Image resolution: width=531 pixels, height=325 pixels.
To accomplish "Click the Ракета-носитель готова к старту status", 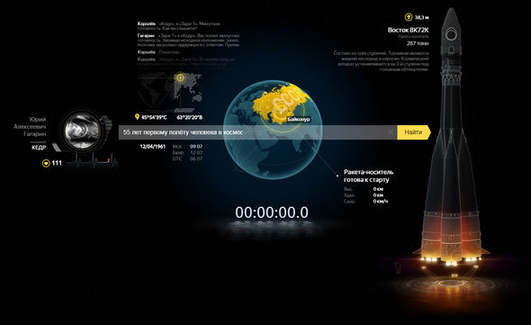I will [x=368, y=176].
